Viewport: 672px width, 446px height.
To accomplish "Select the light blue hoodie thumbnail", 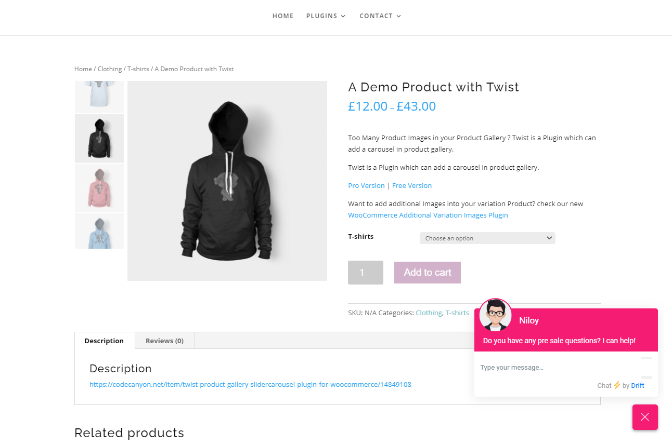I will tap(99, 231).
